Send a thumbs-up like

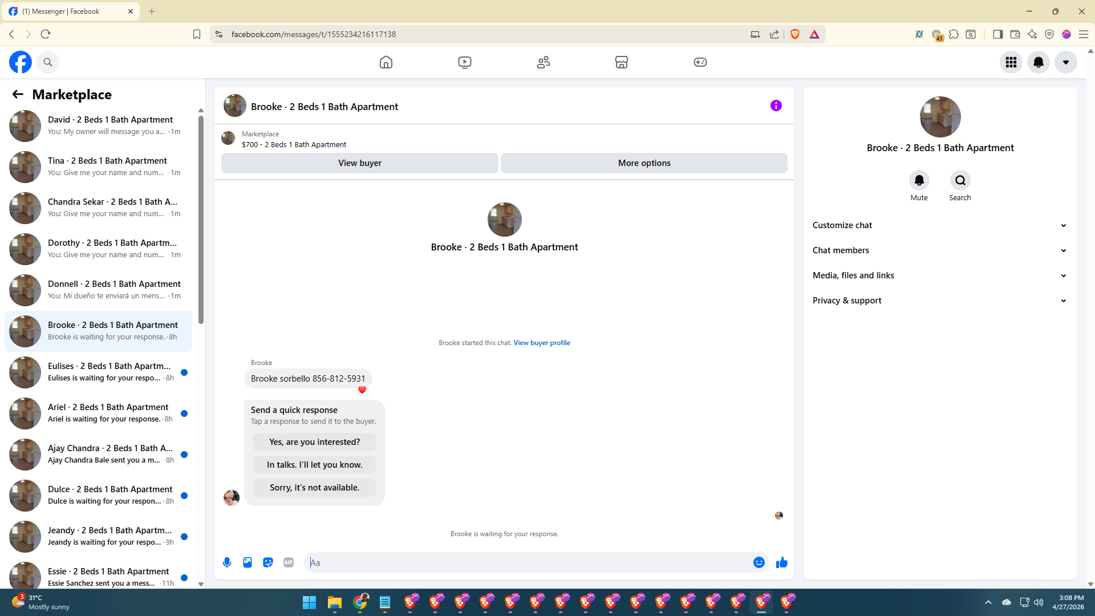coord(782,562)
